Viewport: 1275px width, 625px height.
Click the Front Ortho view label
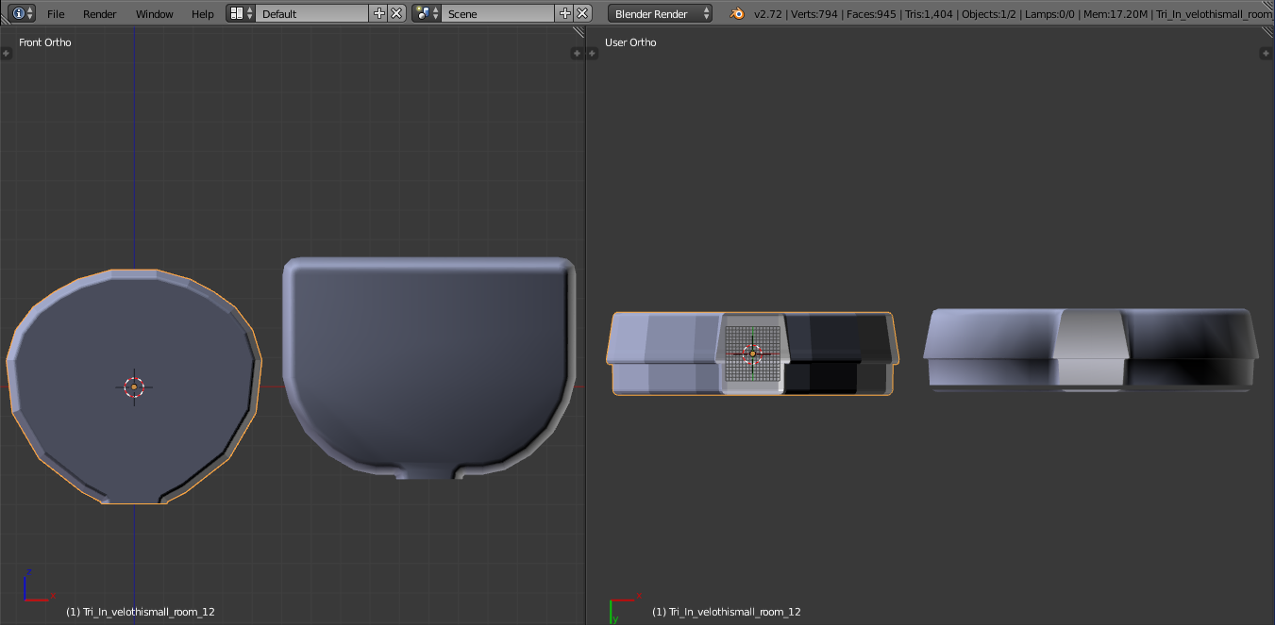[x=45, y=42]
